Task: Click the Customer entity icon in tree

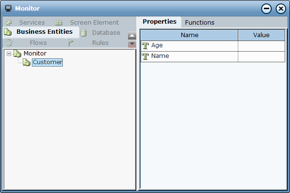Action: [27, 62]
